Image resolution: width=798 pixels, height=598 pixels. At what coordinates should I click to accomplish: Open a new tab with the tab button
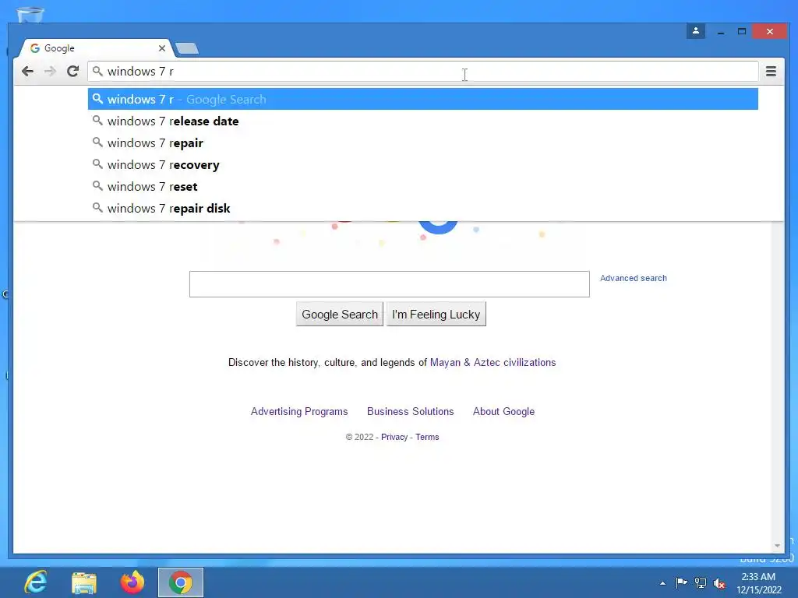coord(187,48)
